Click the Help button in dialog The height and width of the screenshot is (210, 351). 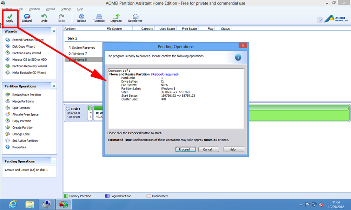coord(234,149)
